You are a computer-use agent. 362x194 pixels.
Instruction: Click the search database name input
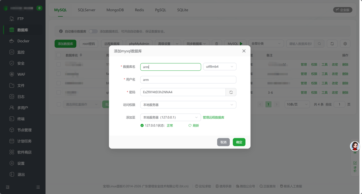pyautogui.click(x=300, y=43)
